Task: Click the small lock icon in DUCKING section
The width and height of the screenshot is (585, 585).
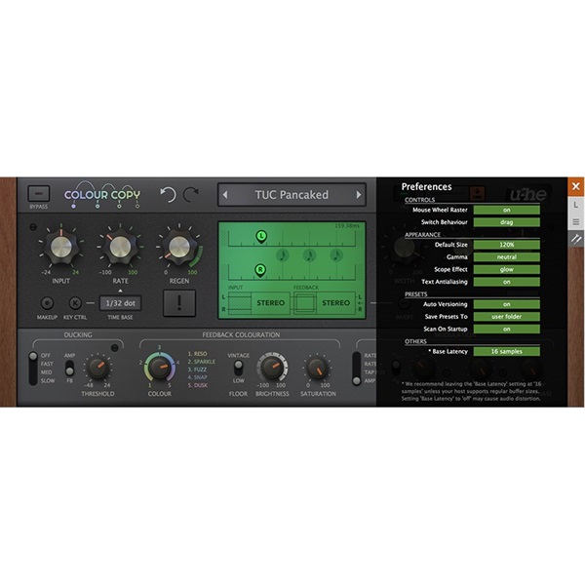Action: click(115, 348)
